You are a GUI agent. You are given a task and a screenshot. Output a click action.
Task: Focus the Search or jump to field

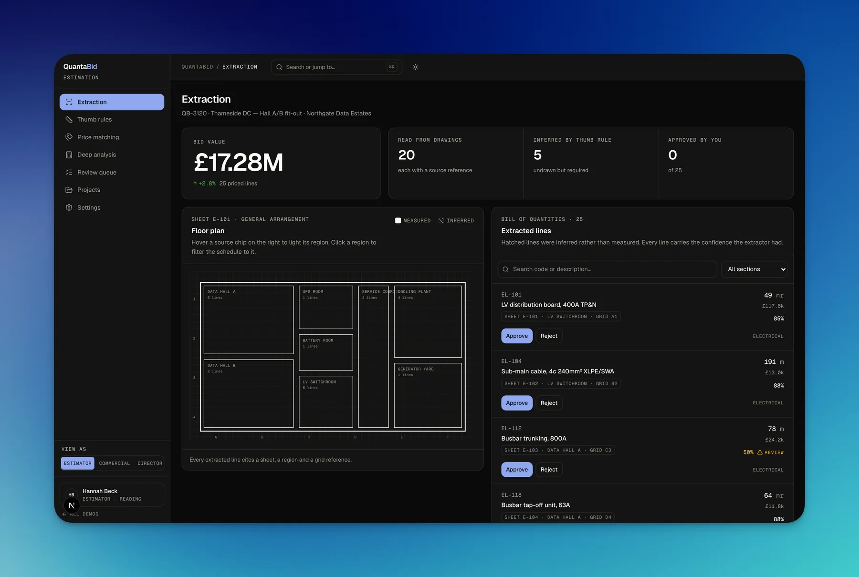336,67
